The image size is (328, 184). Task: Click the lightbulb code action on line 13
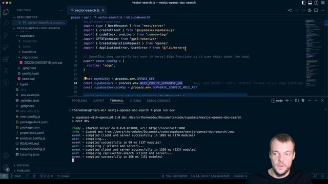[x=85, y=78]
